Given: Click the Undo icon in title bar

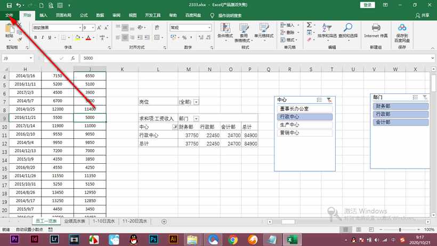Looking at the screenshot, I should coord(19,5).
